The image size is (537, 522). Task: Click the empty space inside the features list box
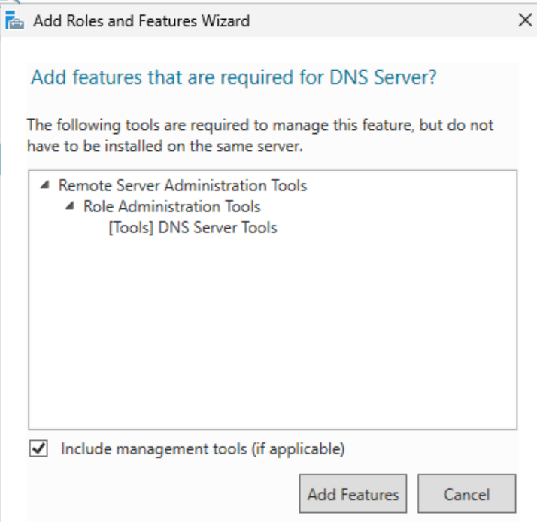(271, 338)
